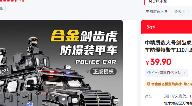
Task: Click the 年货节 festival logo
Action: pos(151,27)
